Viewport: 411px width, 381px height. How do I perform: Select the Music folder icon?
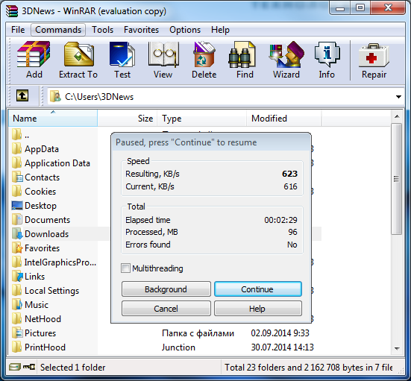[17, 304]
